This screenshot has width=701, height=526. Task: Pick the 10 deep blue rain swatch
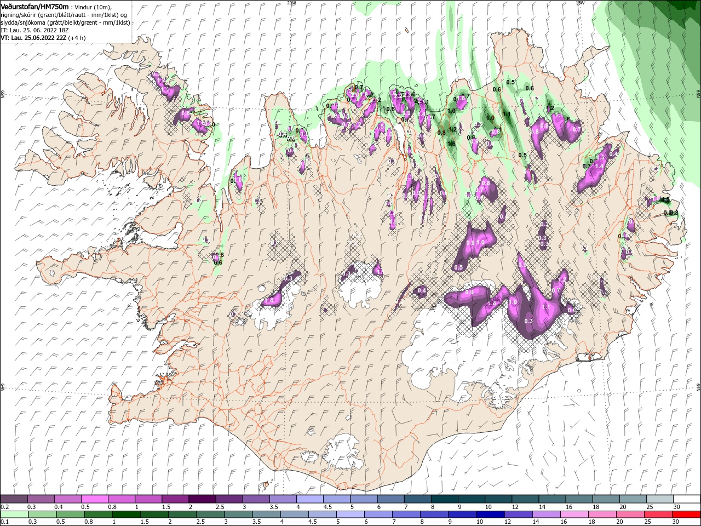(x=491, y=514)
